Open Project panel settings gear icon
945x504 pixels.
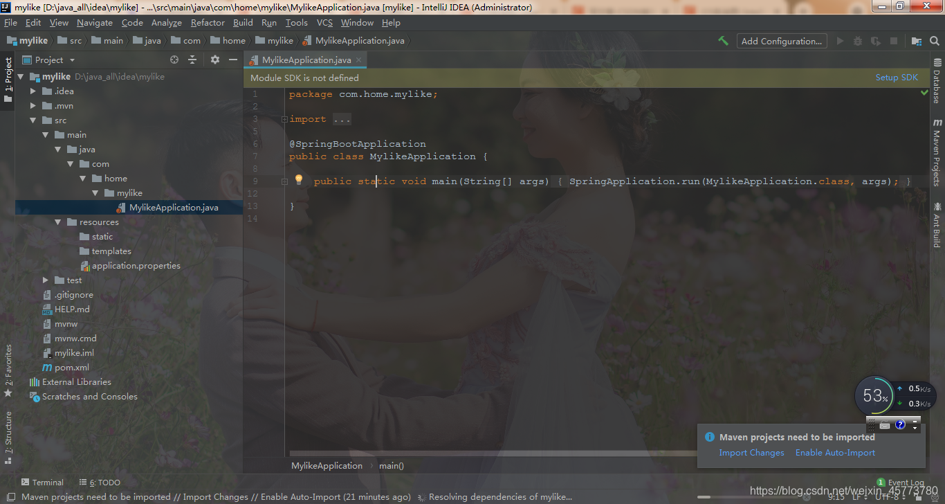(215, 60)
